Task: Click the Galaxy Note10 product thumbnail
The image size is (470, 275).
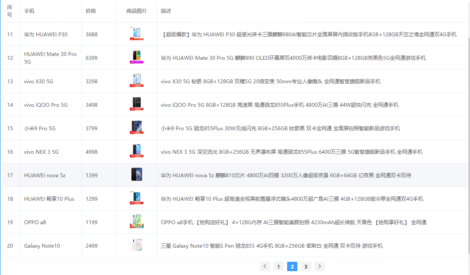Action: tap(136, 246)
